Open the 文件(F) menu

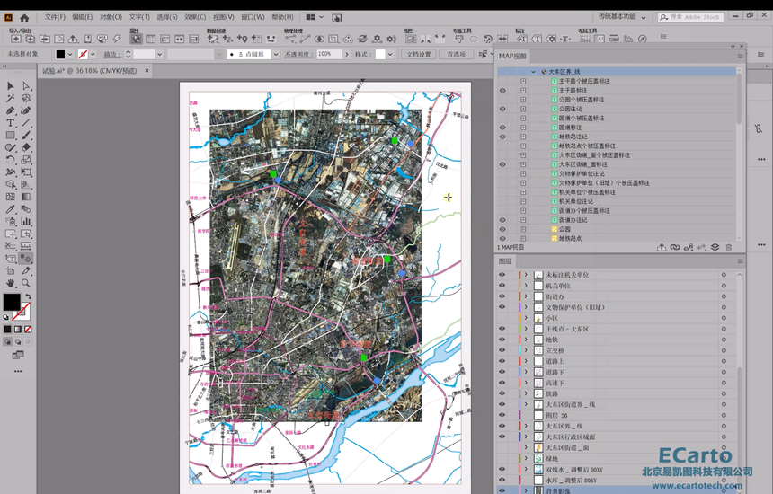point(55,17)
